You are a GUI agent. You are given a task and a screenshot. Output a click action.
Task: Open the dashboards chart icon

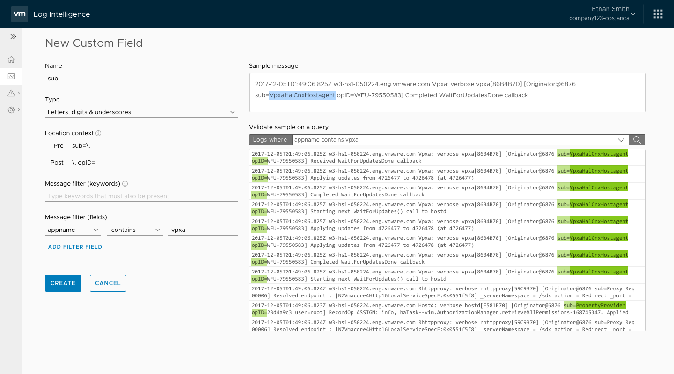point(11,76)
